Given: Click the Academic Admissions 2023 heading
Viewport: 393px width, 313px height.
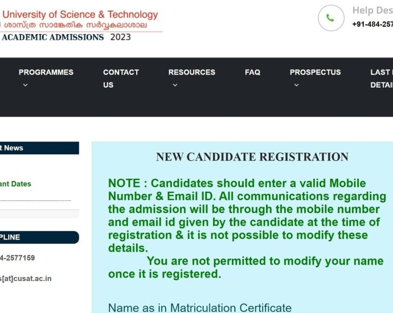Looking at the screenshot, I should 66,38.
